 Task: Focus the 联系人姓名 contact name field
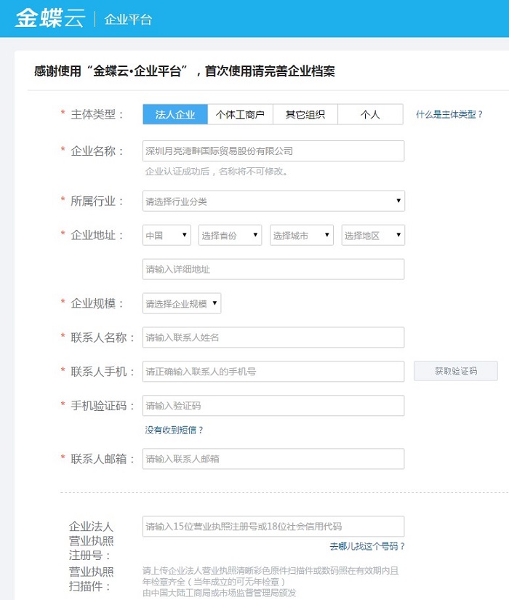point(273,337)
